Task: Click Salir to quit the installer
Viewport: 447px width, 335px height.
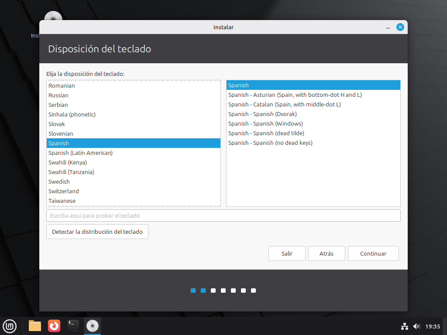Action: coord(287,253)
